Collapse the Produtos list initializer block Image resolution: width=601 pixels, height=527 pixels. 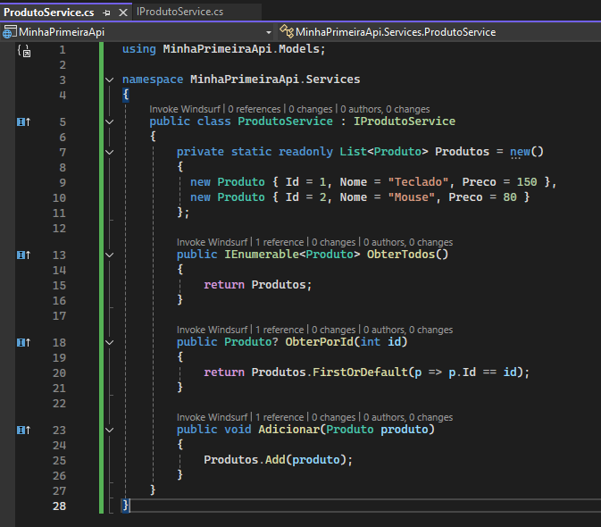point(110,153)
